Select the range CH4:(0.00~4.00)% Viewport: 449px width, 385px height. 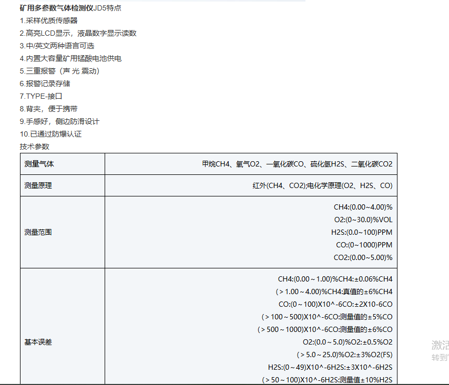[x=363, y=207]
